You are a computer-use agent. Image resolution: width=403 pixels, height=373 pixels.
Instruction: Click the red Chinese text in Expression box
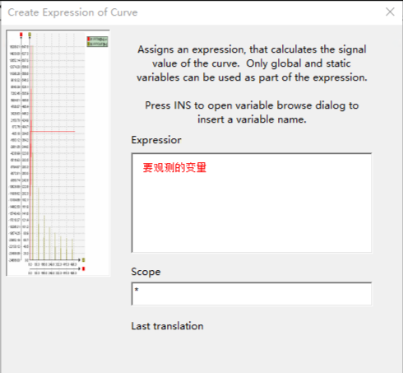coord(174,167)
